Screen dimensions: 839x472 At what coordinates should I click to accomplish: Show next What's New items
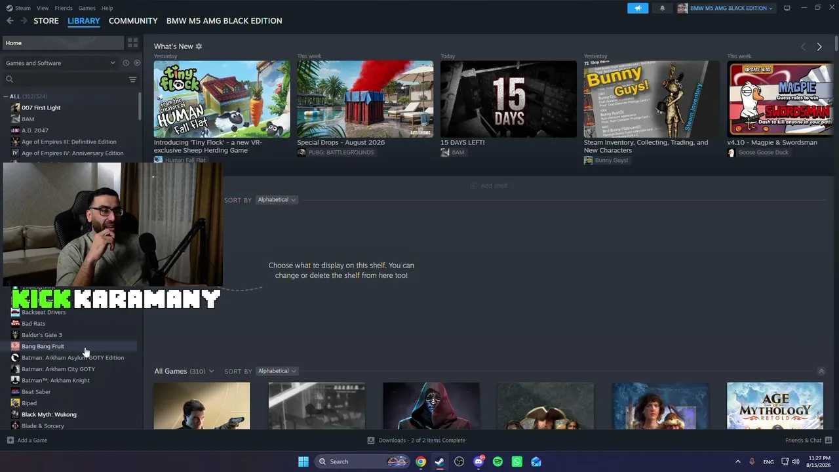[x=819, y=47]
